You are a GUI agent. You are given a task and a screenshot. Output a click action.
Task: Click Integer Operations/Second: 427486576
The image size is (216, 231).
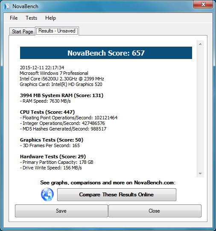[62, 123]
